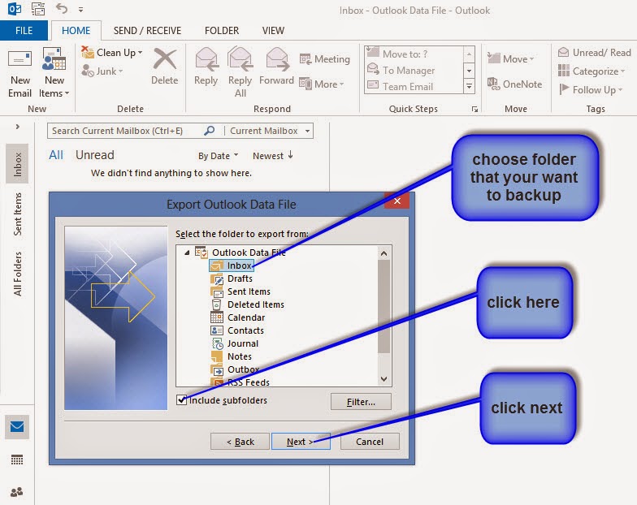Click the folder list scroll down arrow
637x505 pixels.
pos(383,378)
